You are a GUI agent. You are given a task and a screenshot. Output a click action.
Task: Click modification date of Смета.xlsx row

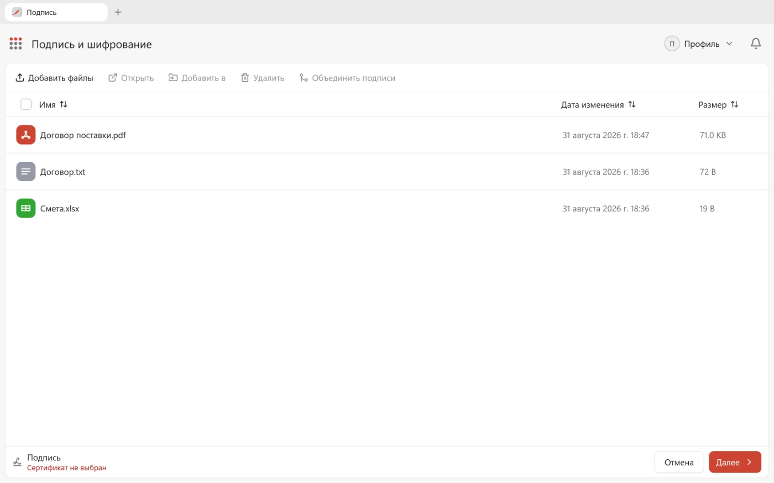[606, 209]
